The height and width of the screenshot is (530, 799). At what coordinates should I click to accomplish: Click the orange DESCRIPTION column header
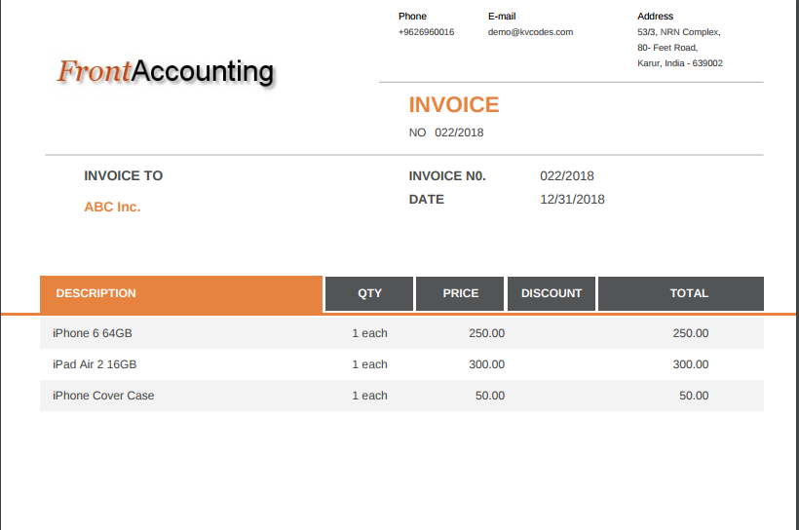coord(181,293)
